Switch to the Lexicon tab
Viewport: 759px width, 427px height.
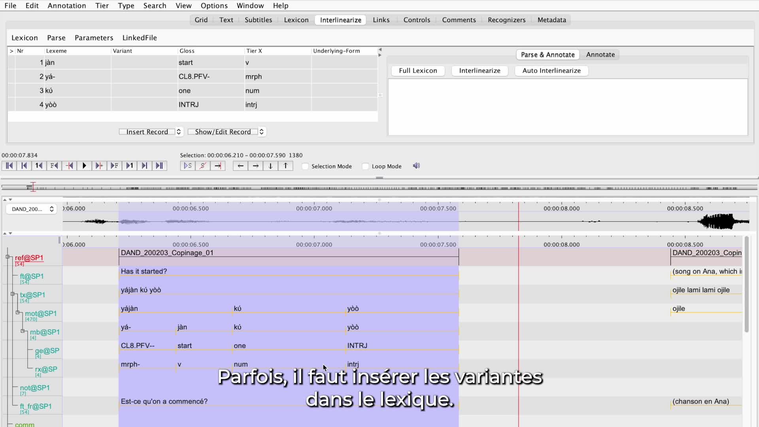(296, 20)
